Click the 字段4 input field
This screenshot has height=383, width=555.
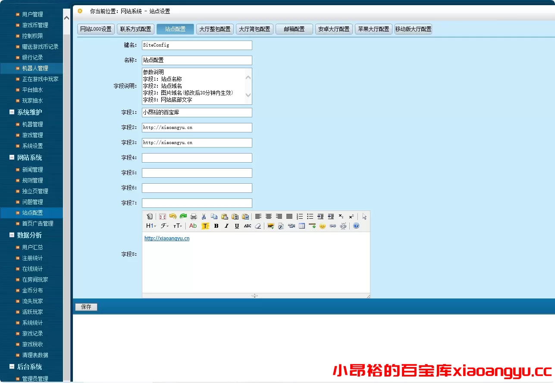(x=197, y=158)
